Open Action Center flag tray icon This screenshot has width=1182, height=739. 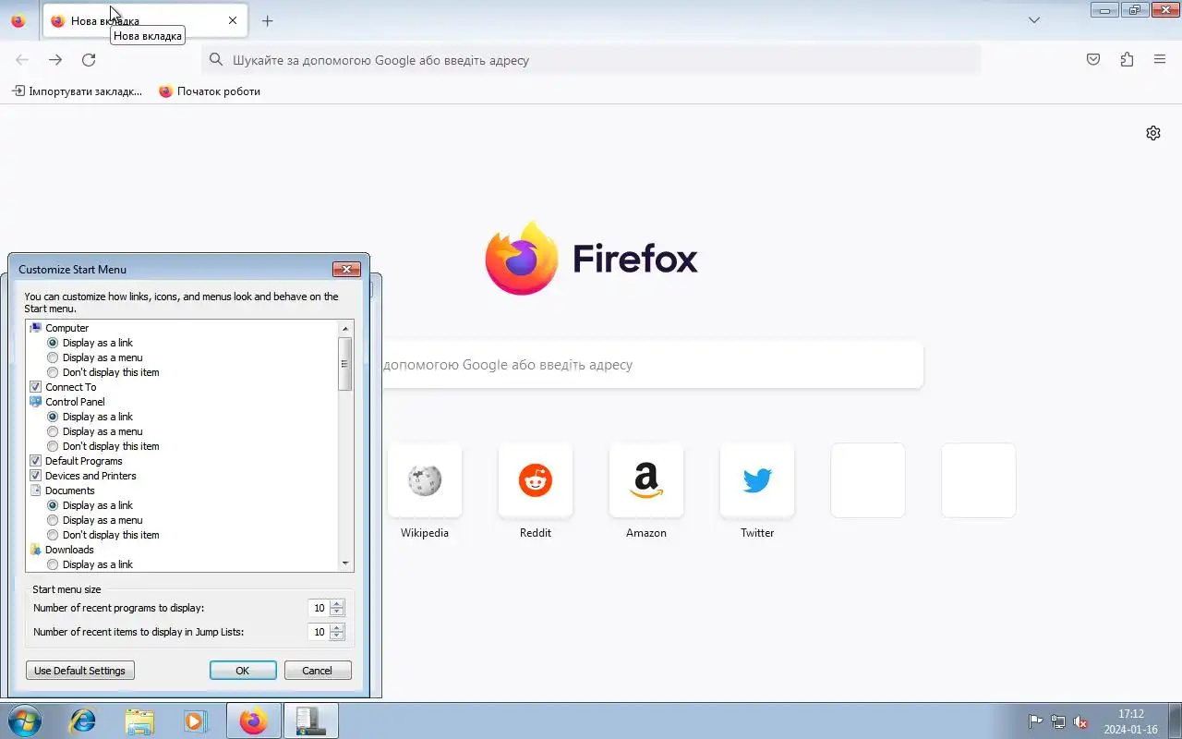[1036, 722]
